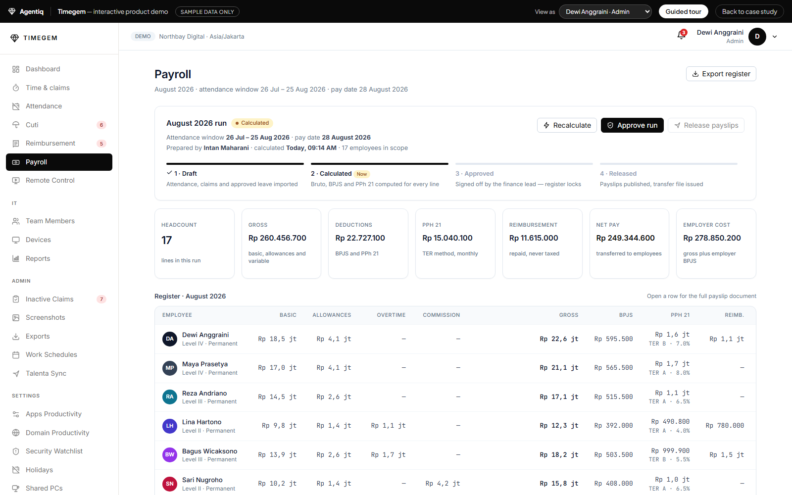The image size is (792, 495).
Task: Start the Guided tour
Action: pos(683,11)
